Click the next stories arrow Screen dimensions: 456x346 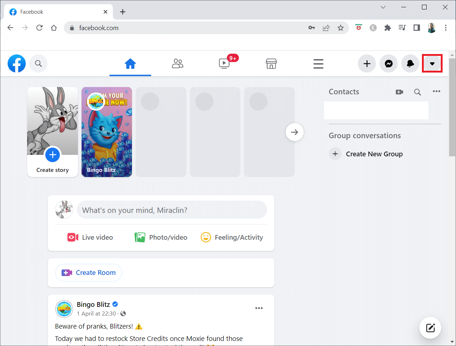[294, 132]
